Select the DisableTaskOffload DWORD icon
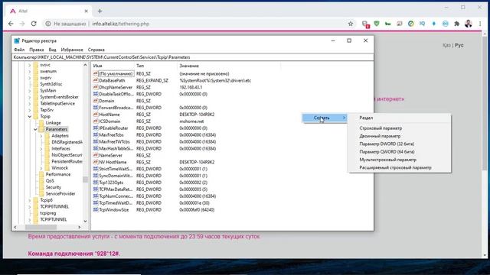The image size is (490, 275). tap(96, 94)
